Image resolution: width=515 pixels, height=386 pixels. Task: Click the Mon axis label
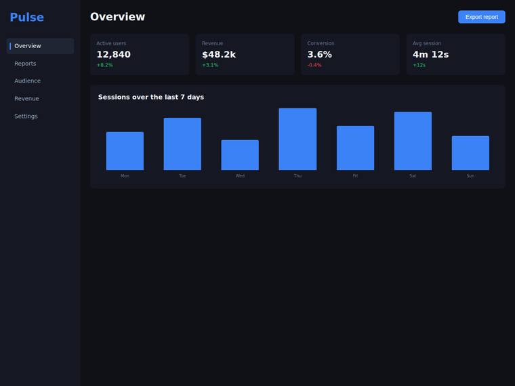click(x=125, y=176)
